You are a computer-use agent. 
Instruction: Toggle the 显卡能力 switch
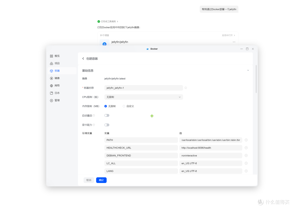(x=107, y=125)
